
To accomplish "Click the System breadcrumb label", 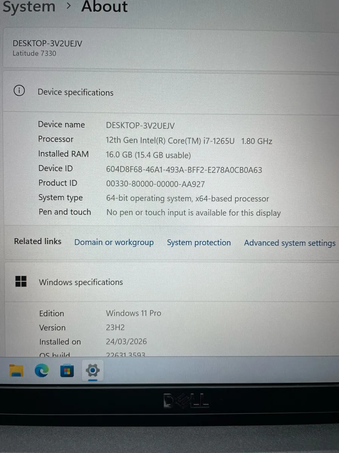I will click(x=29, y=7).
